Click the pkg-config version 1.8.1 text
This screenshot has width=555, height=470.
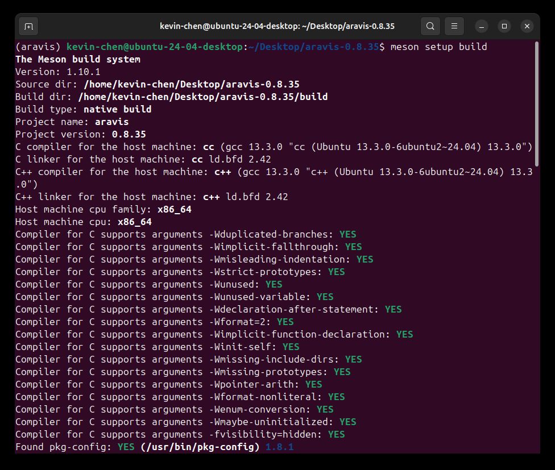[280, 447]
